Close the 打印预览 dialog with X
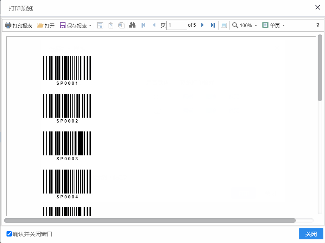This screenshot has width=325, height=243. [x=318, y=7]
